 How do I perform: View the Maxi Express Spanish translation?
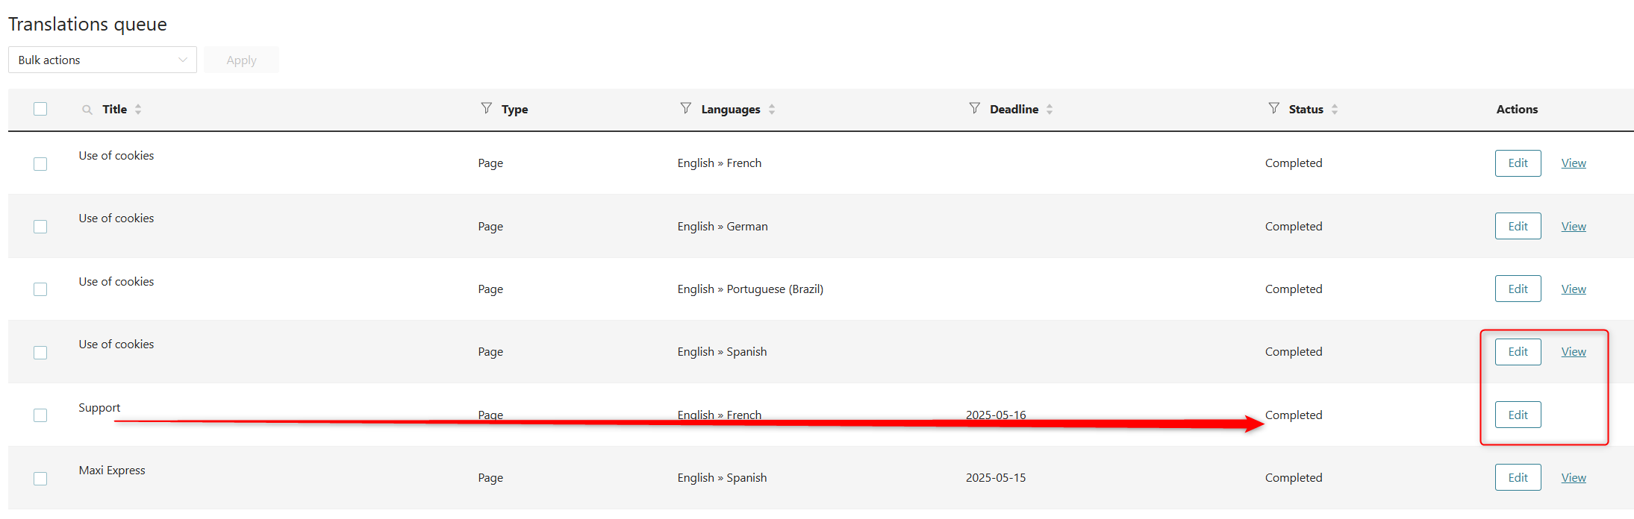click(1574, 478)
